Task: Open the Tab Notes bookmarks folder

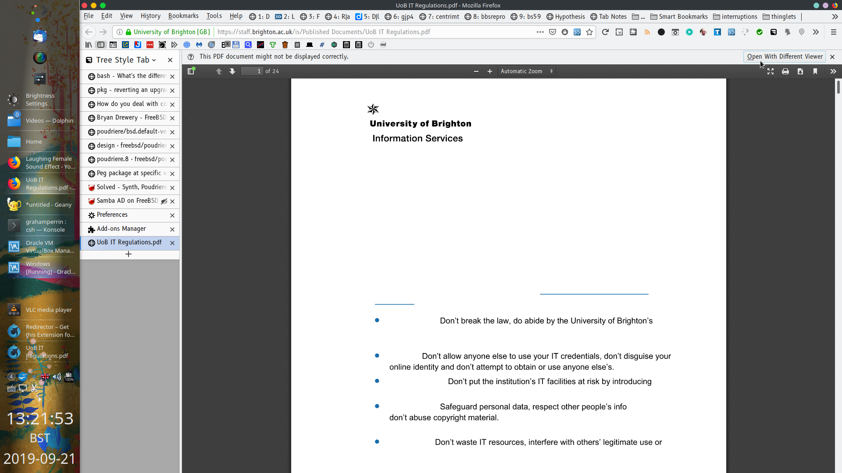Action: [608, 16]
